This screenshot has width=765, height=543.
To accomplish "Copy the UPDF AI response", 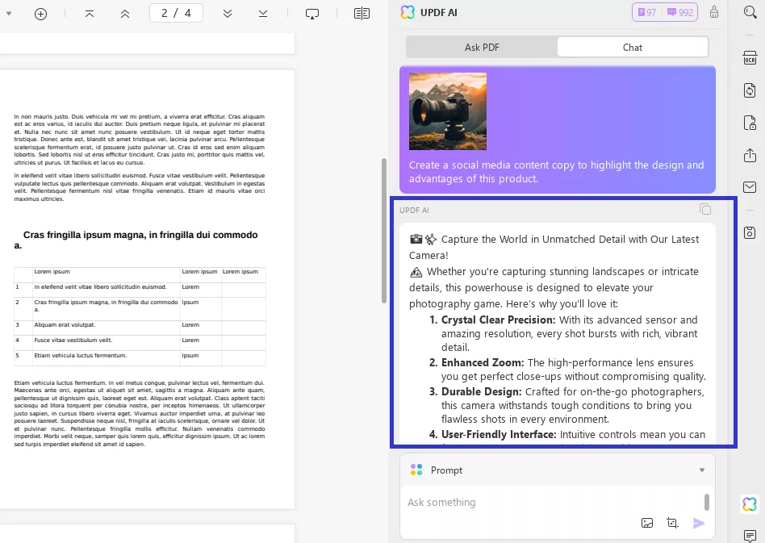I will (x=705, y=210).
